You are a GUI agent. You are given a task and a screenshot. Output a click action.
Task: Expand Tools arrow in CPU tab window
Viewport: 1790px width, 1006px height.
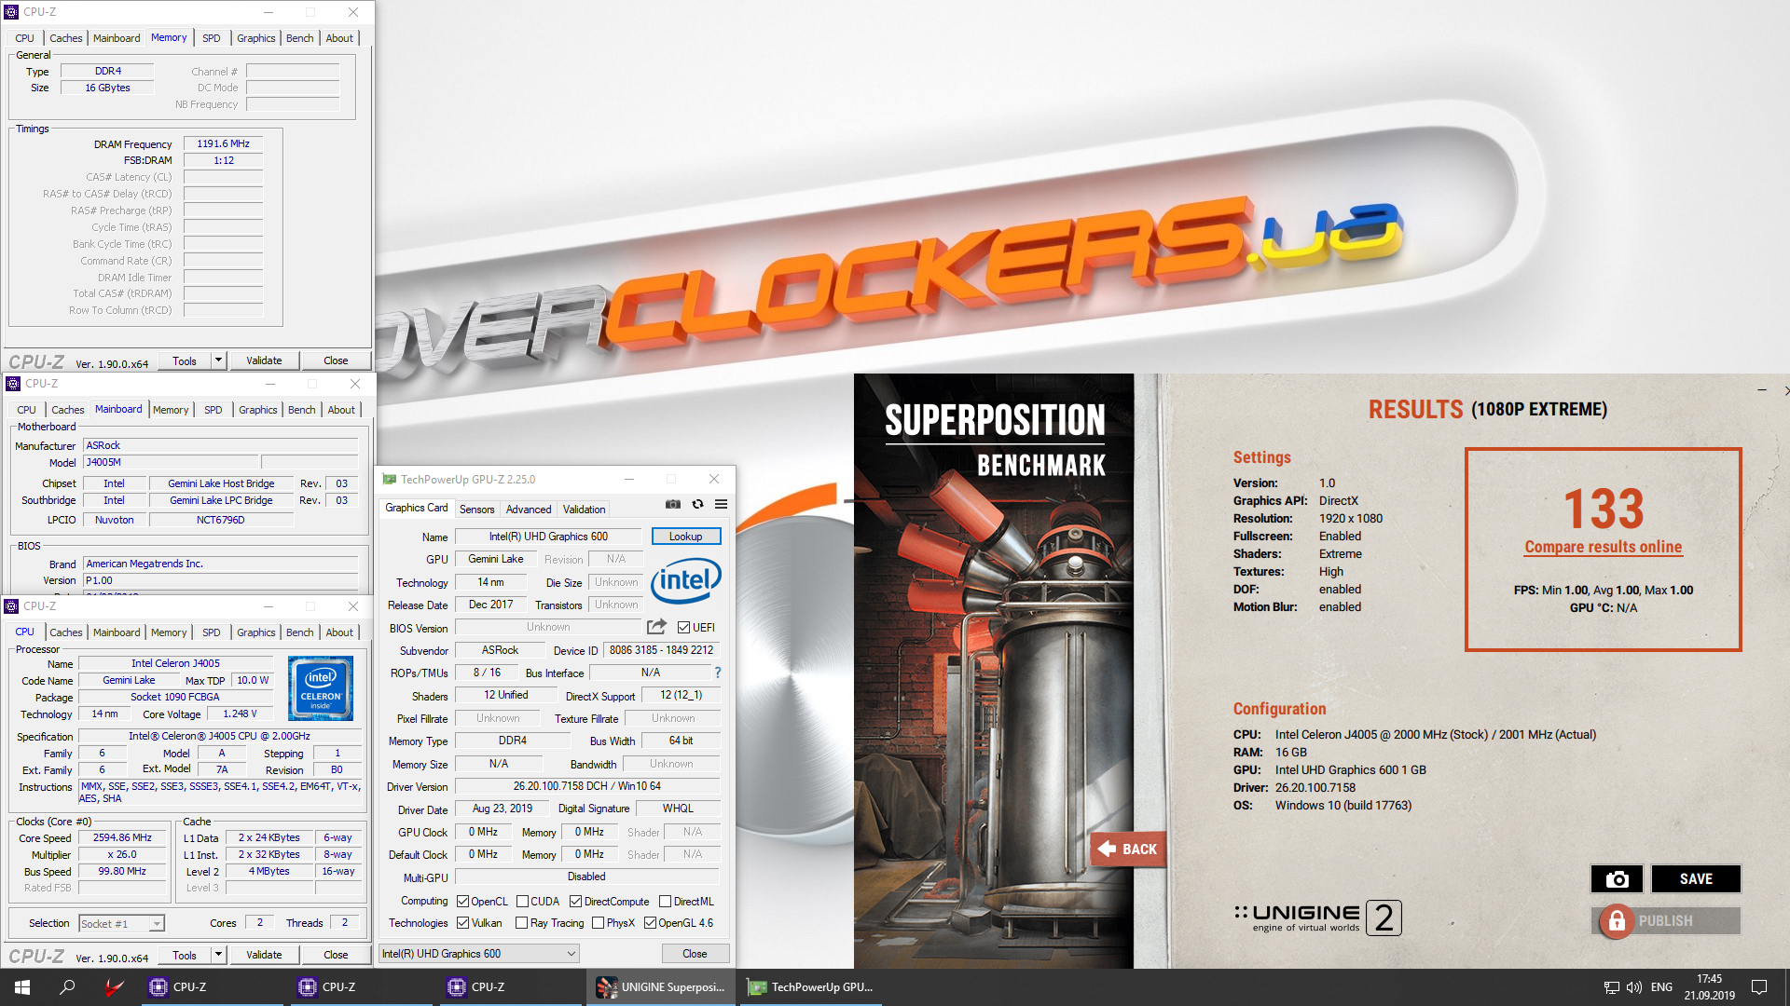218,955
